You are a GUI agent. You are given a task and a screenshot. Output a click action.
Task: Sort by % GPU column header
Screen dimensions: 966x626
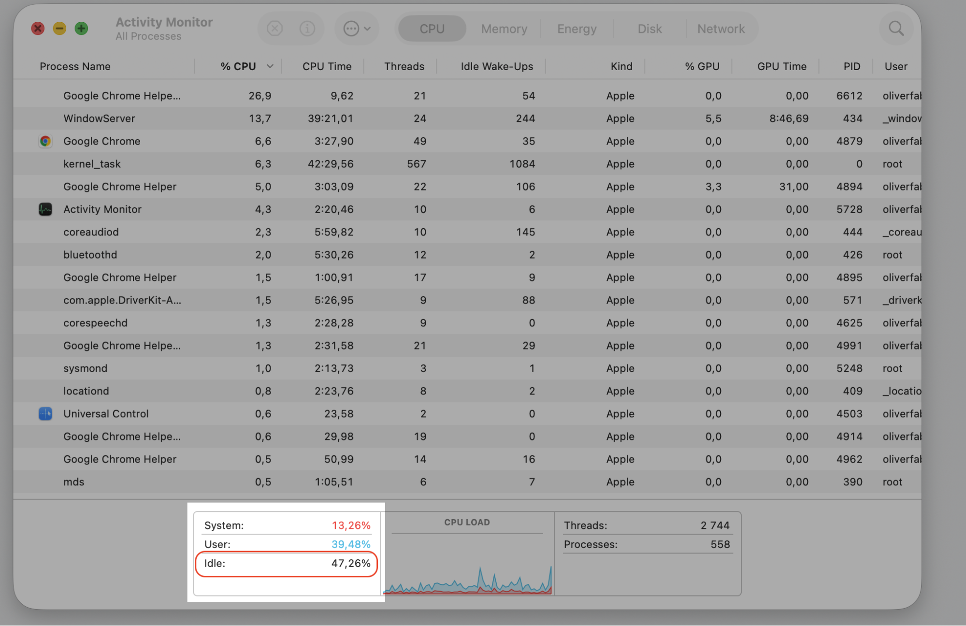point(702,66)
